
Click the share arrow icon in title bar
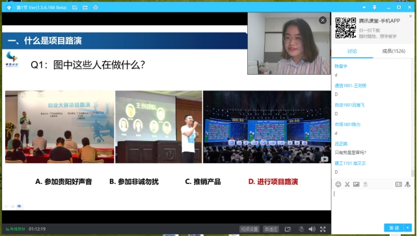[x=85, y=7]
